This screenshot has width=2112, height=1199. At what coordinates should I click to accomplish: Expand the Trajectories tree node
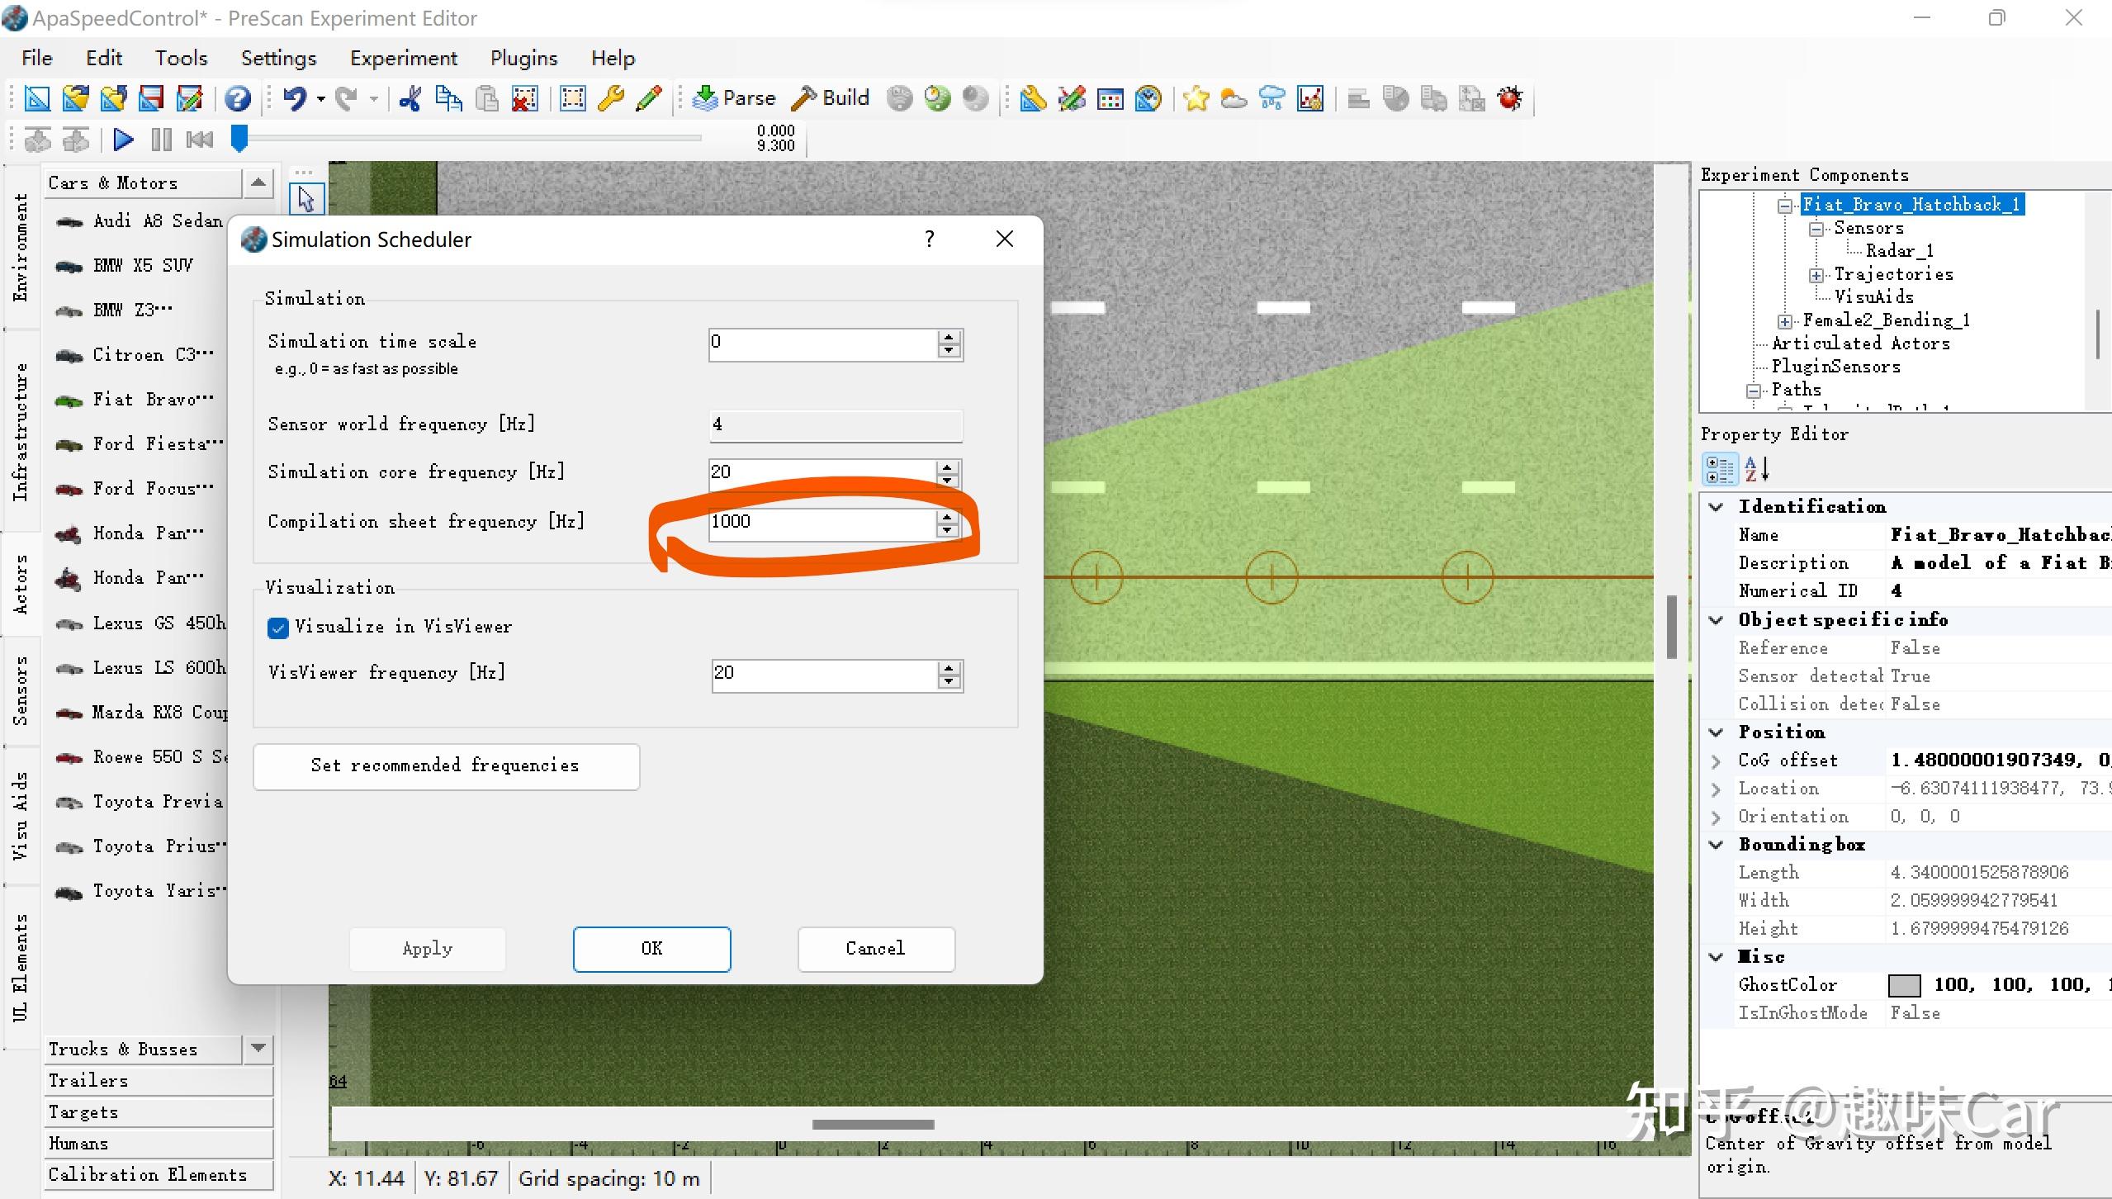click(1816, 275)
